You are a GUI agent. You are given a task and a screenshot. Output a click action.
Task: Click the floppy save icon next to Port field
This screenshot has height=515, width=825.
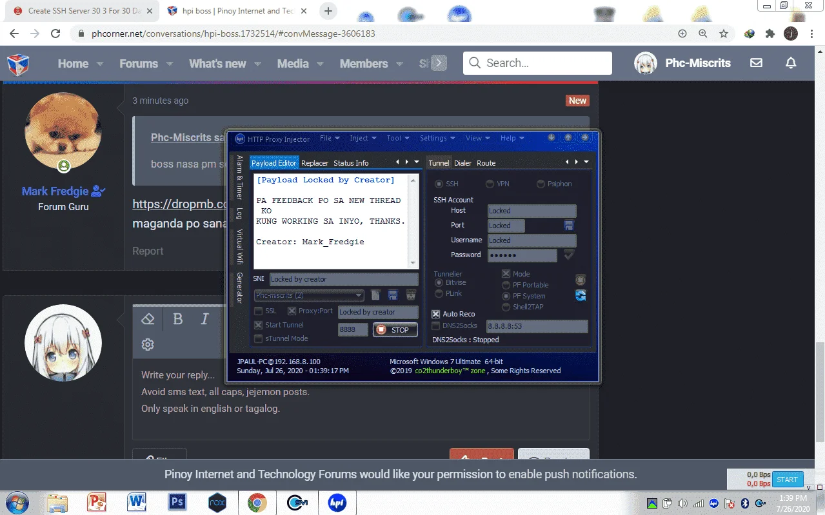point(569,225)
